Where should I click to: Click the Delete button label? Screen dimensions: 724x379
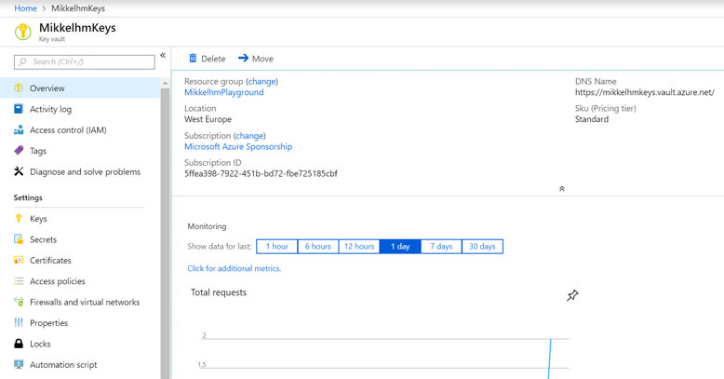click(213, 59)
